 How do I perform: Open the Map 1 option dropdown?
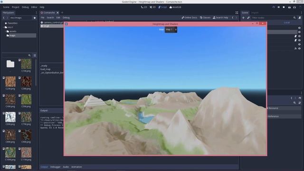(x=171, y=29)
